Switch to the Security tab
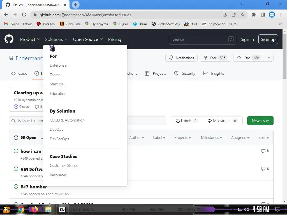 click(185, 73)
